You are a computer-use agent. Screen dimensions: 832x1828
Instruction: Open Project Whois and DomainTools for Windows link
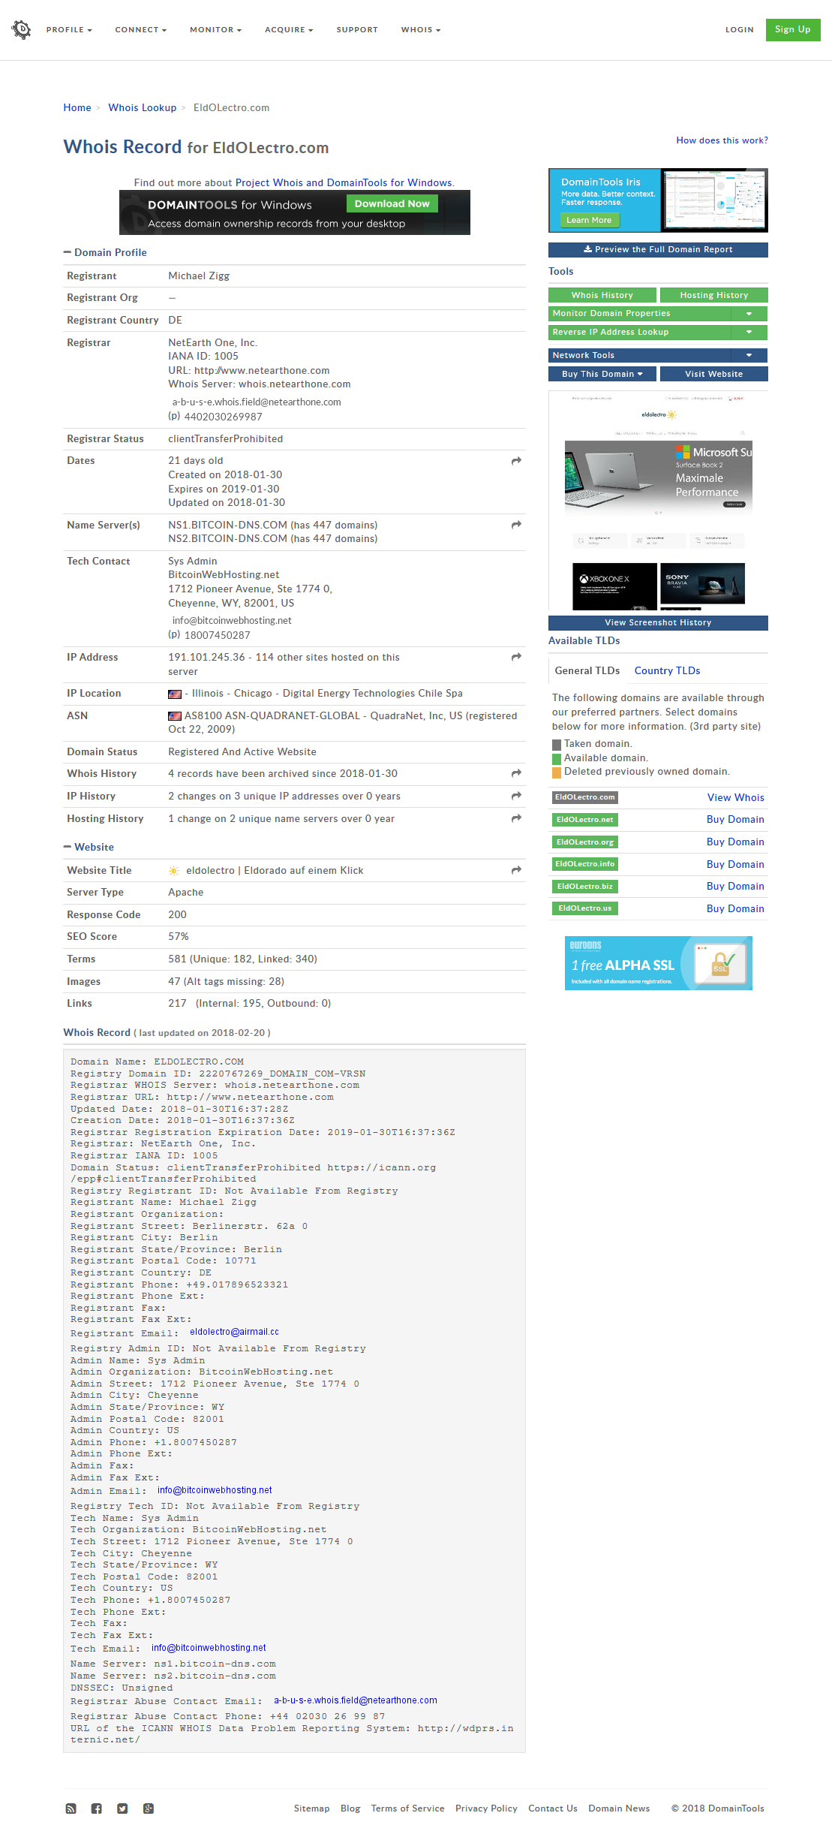(x=344, y=182)
